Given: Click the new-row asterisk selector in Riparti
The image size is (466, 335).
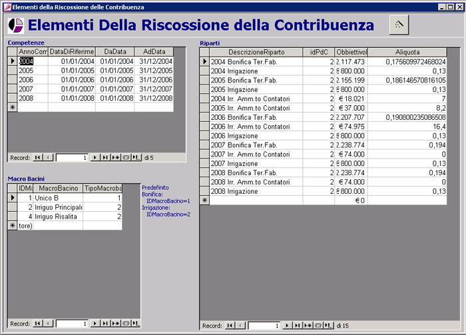Looking at the screenshot, I should (204, 200).
